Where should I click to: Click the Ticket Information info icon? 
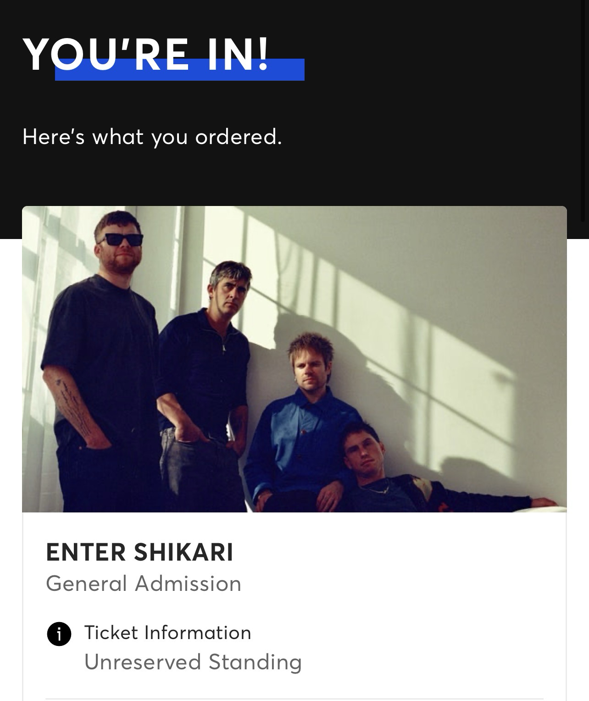59,634
